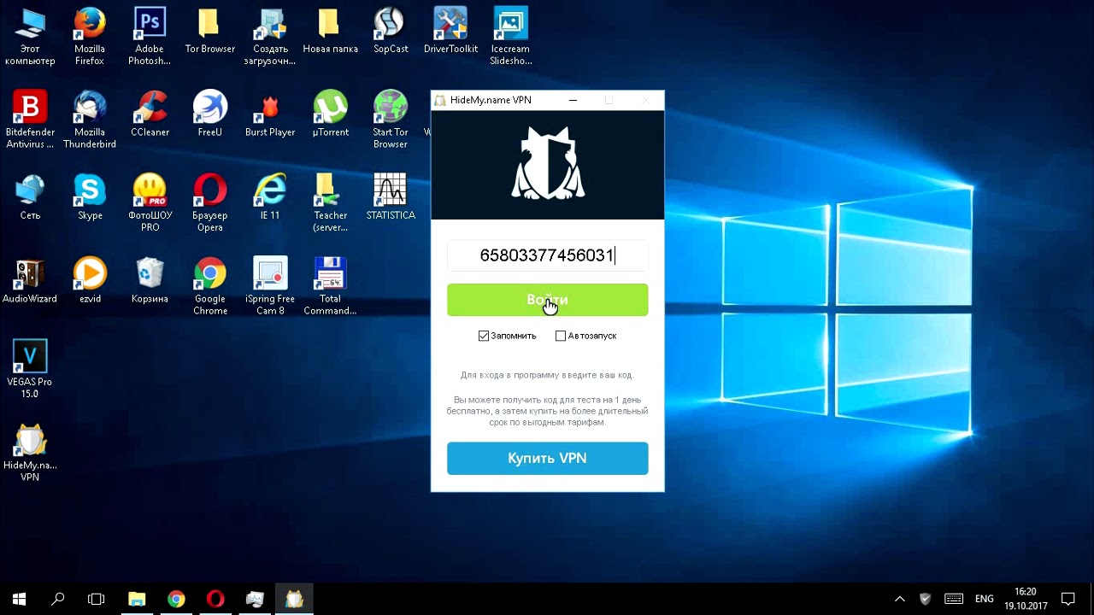Screen dimensions: 1094x615
Task: Select the FreeU desktop icon
Action: click(x=209, y=114)
